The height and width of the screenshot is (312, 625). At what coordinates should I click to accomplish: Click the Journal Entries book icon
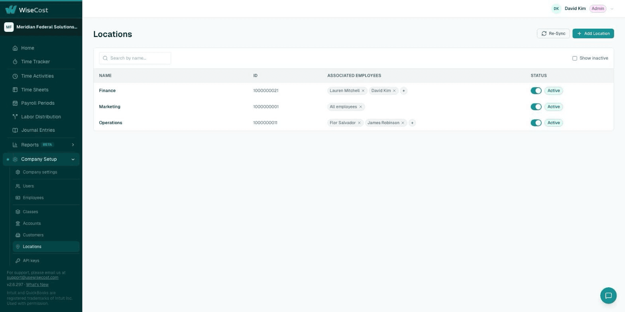(x=15, y=130)
